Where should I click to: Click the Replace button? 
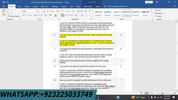coord(159,13)
